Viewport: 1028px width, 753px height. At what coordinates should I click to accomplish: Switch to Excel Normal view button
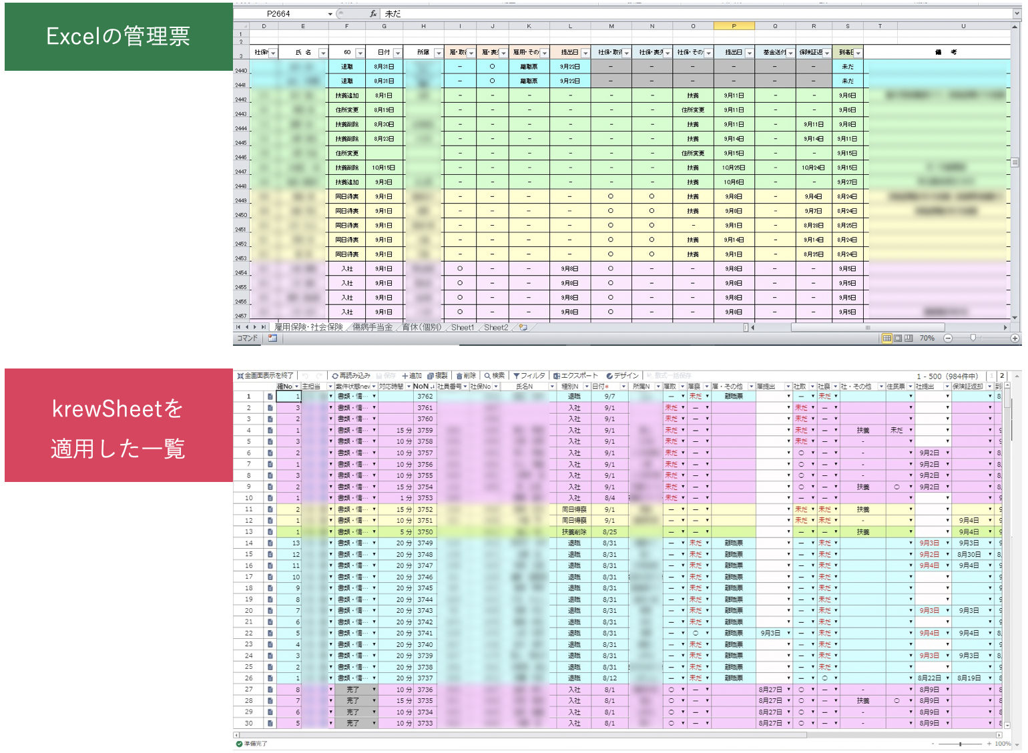click(886, 338)
